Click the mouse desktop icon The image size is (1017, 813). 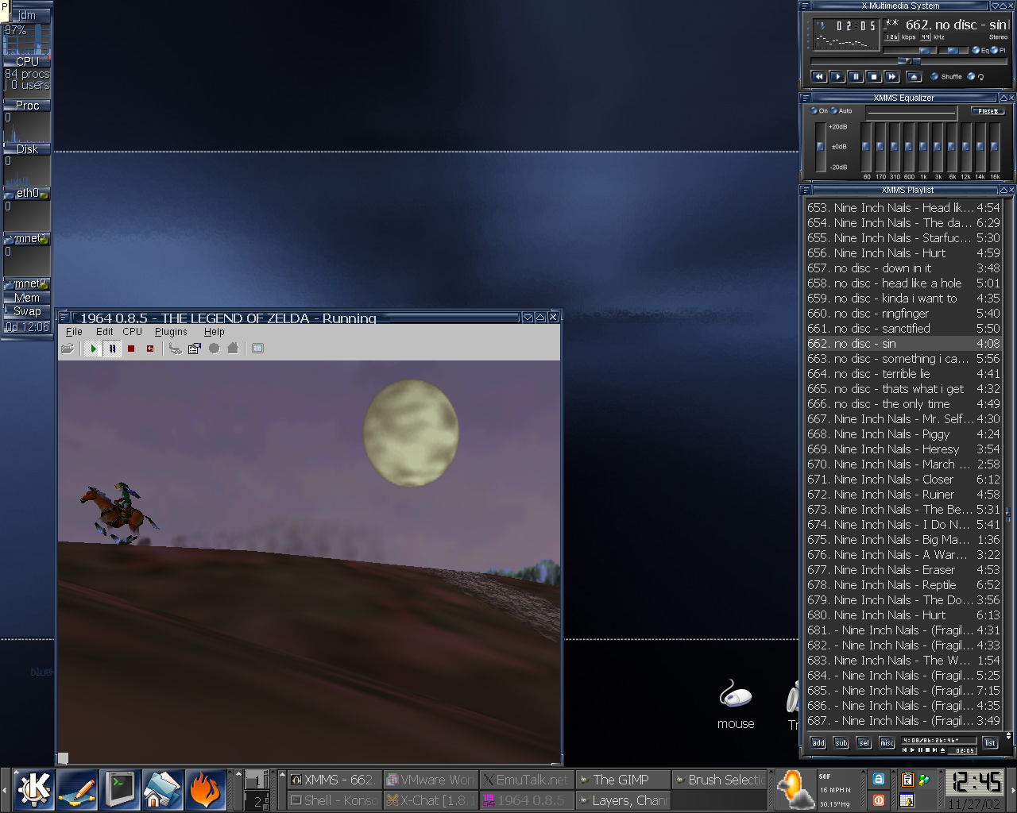(x=736, y=703)
